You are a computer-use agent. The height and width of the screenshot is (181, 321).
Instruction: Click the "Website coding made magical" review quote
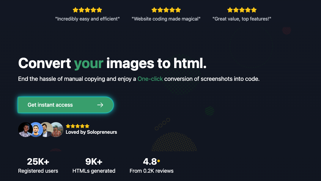[x=166, y=19]
